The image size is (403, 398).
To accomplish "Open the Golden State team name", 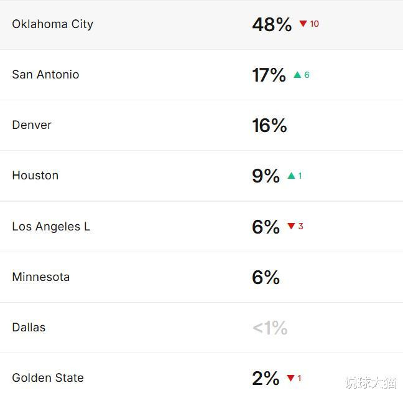I will pos(48,378).
